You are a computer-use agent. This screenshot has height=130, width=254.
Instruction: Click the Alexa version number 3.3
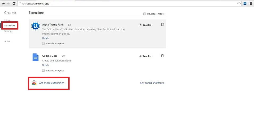(69, 25)
